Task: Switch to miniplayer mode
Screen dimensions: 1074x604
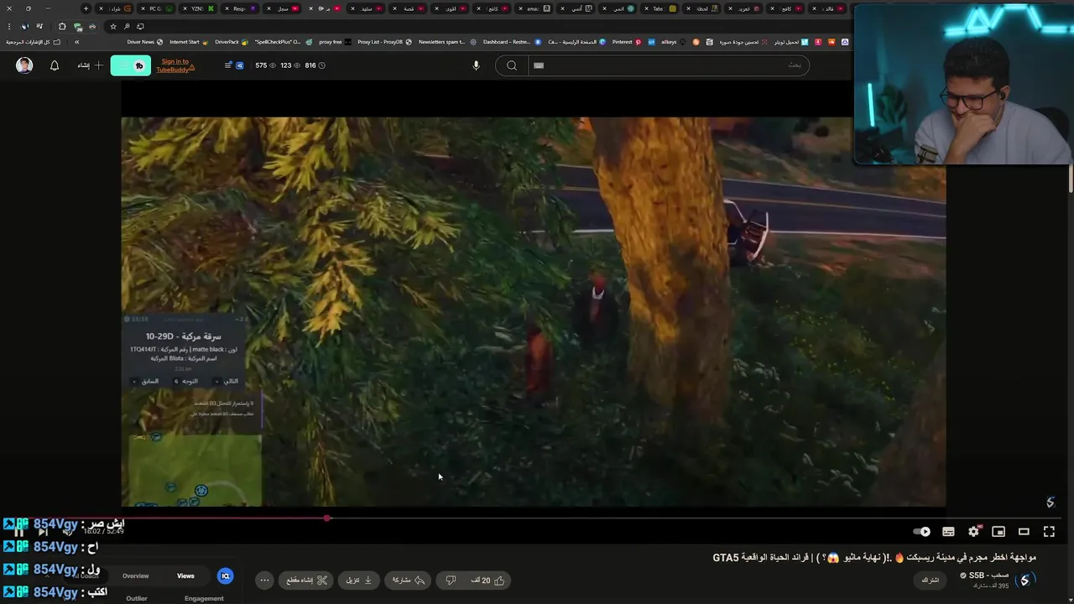Action: pyautogui.click(x=998, y=532)
